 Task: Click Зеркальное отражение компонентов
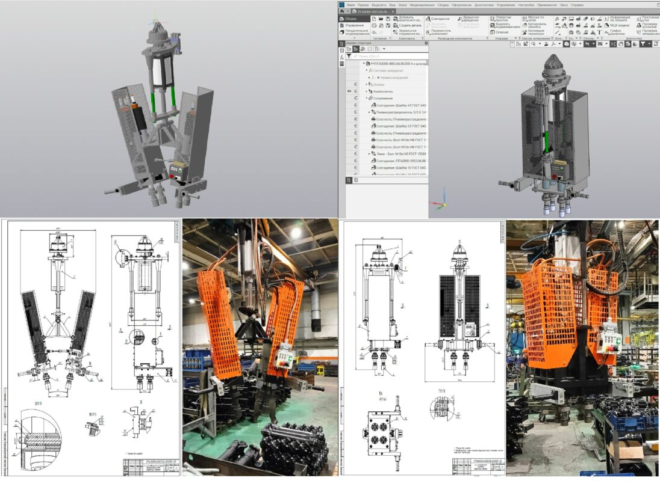[408, 32]
